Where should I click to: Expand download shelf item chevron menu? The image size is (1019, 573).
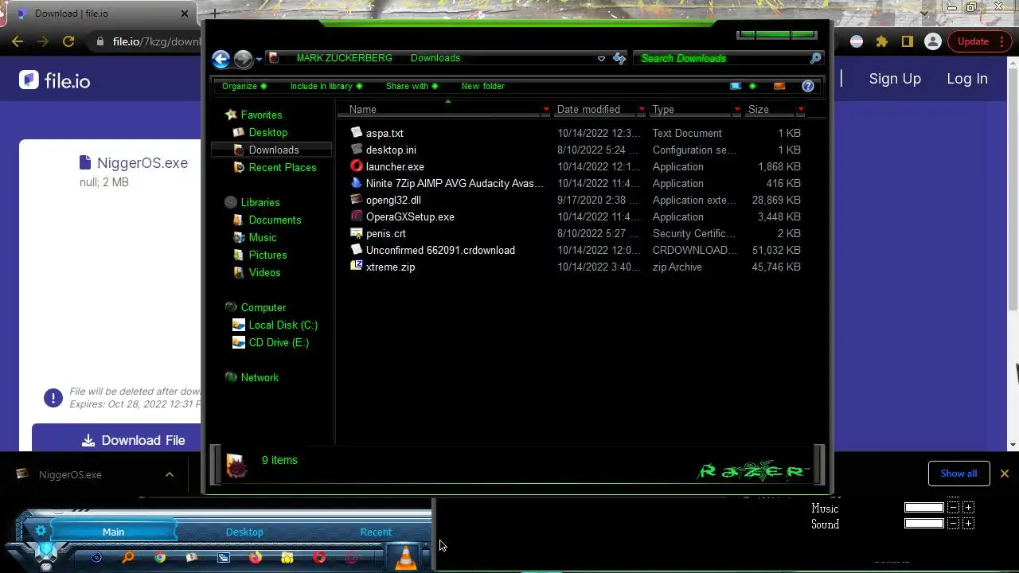(169, 474)
